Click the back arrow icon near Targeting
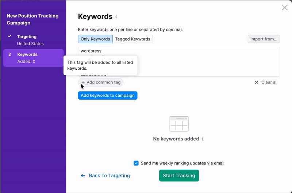Viewport: 292px width, 193px height. click(83, 175)
